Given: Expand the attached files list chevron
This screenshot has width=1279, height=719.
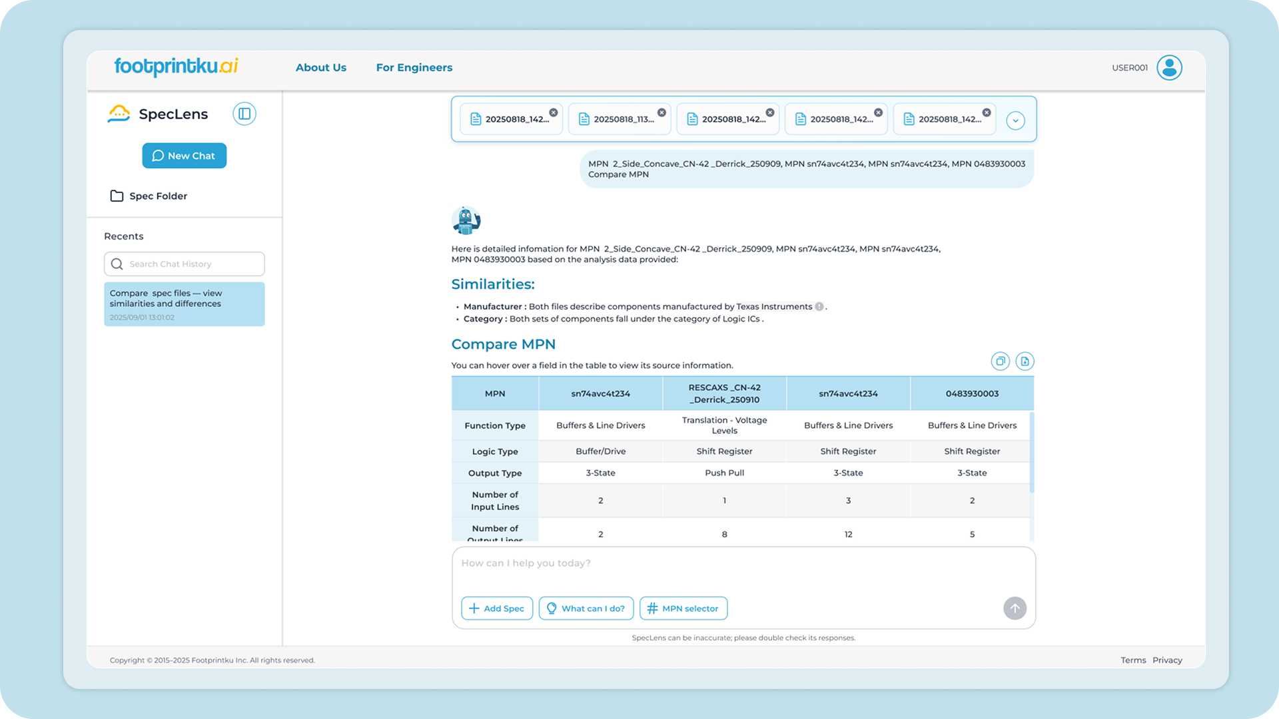Looking at the screenshot, I should 1015,120.
